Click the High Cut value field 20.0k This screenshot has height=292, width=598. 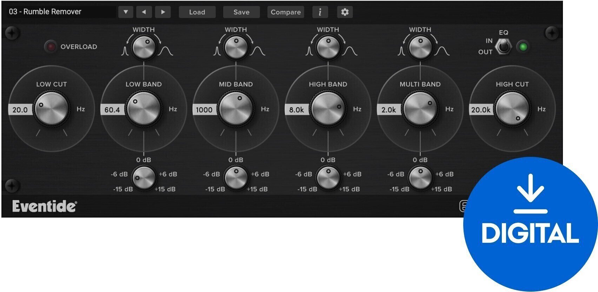(x=481, y=109)
